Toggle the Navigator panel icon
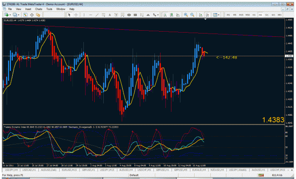 coord(38,15)
